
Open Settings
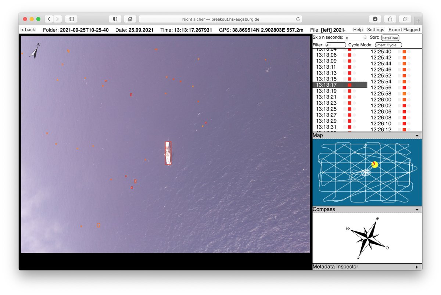click(x=376, y=30)
